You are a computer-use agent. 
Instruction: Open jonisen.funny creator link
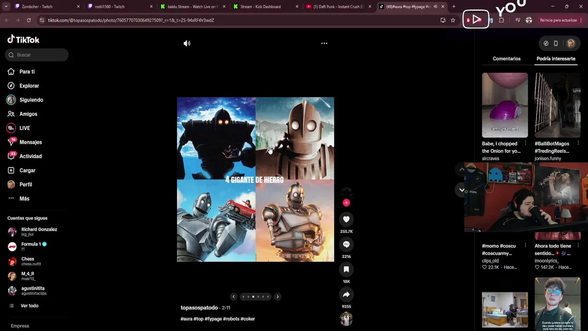pyautogui.click(x=548, y=159)
